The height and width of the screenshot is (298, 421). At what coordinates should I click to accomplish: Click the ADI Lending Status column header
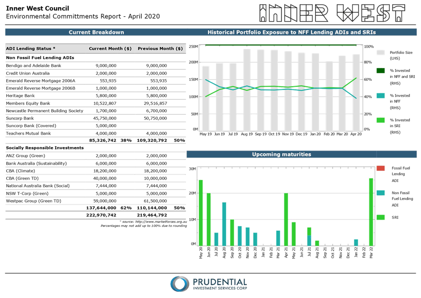pyautogui.click(x=30, y=49)
